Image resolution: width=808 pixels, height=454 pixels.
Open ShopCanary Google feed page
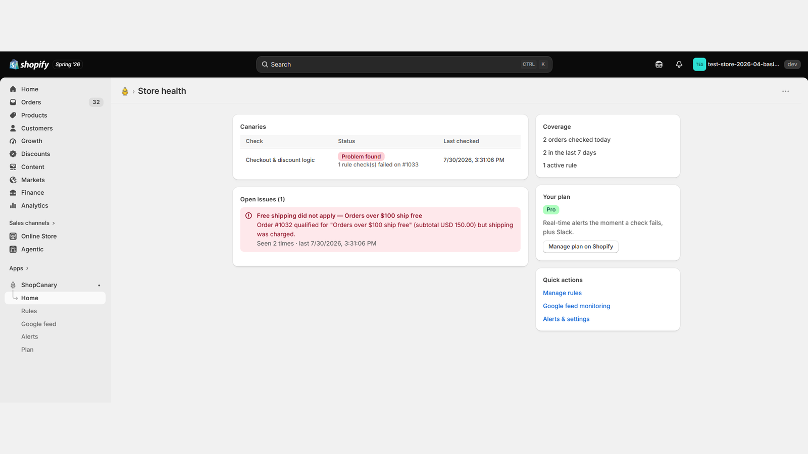pyautogui.click(x=39, y=324)
